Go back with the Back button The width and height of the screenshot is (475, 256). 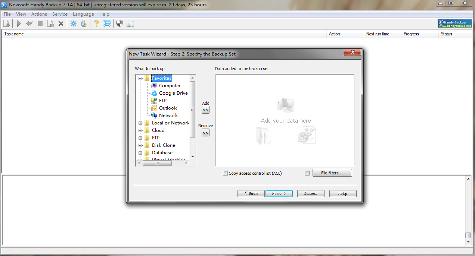251,194
